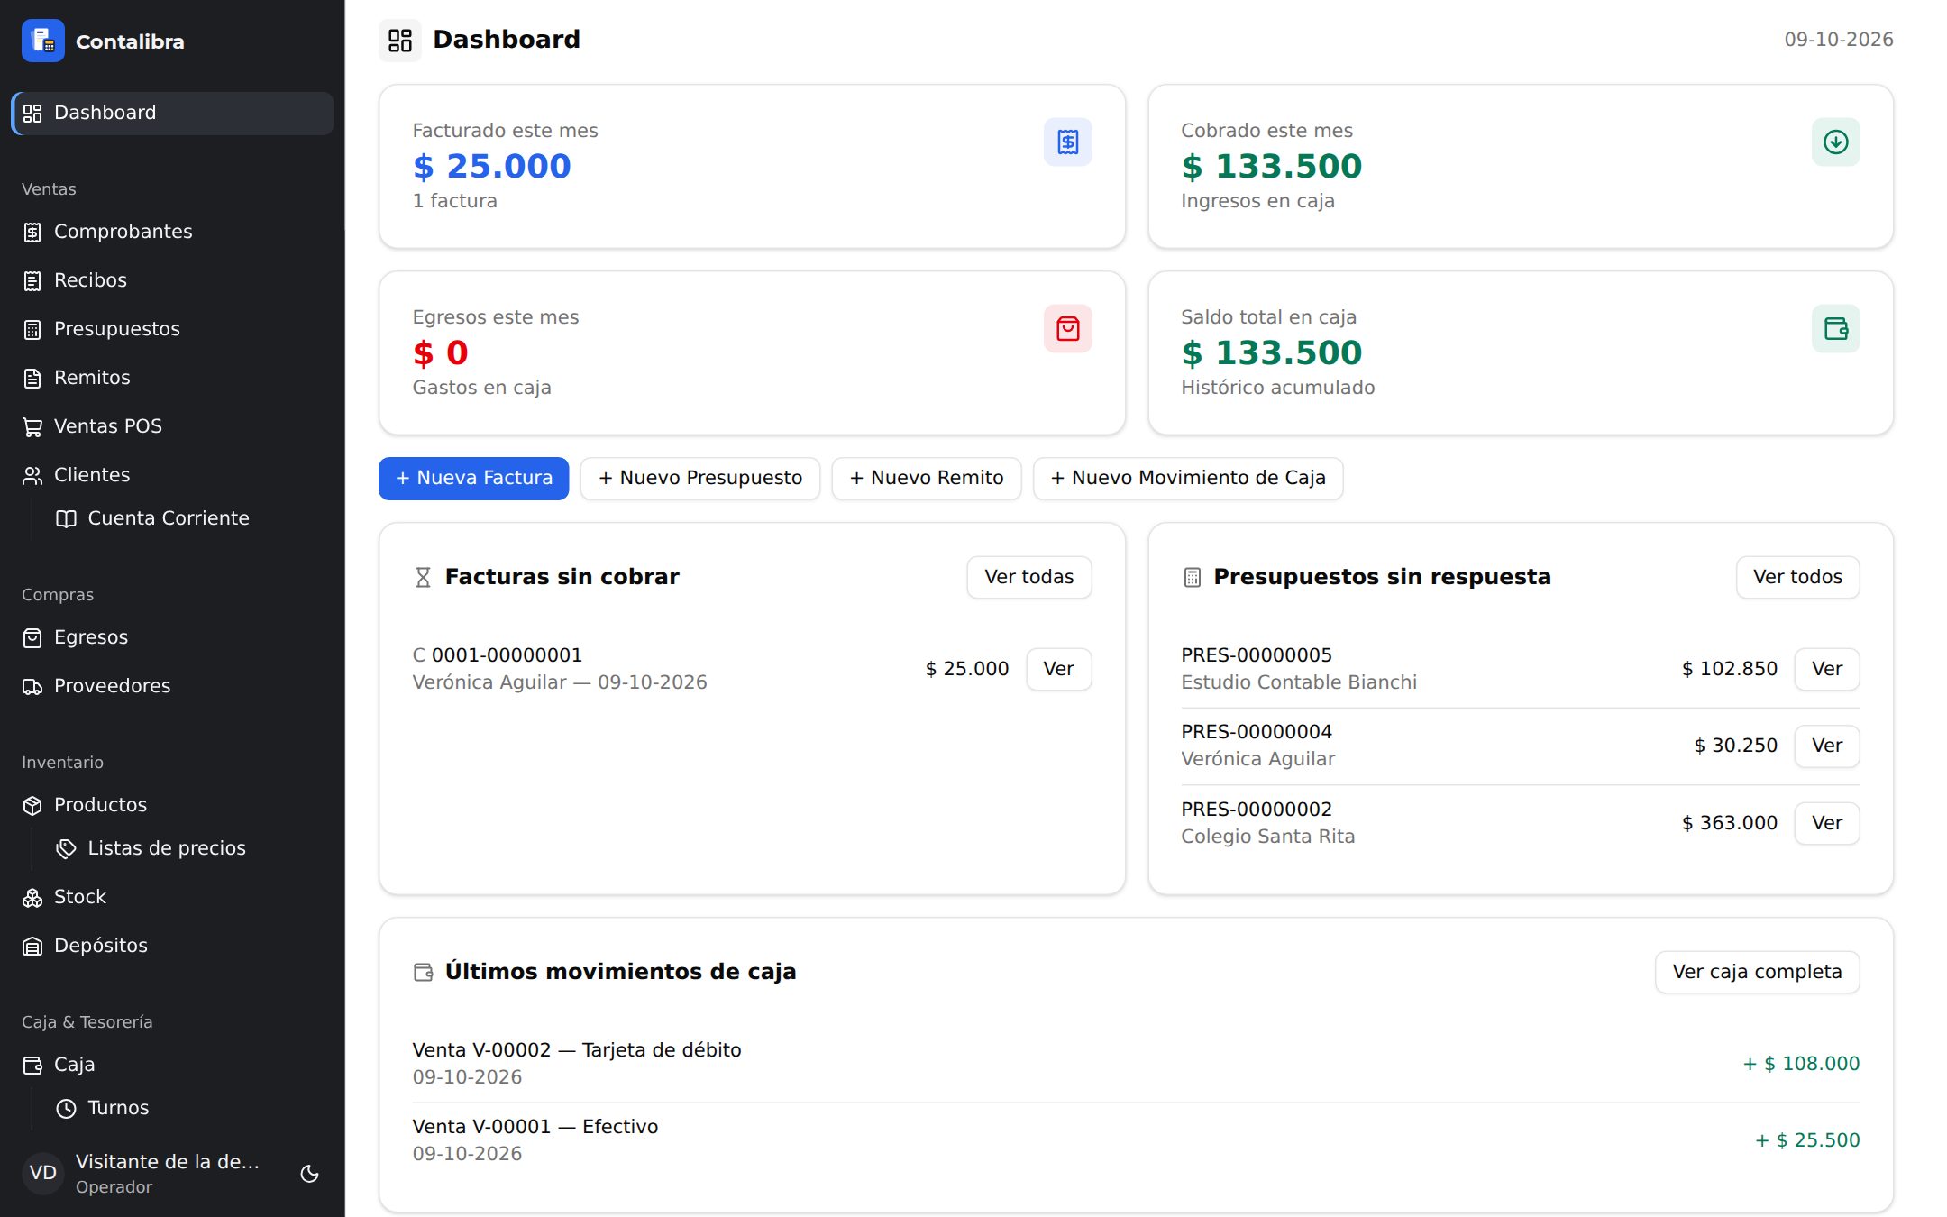Image resolution: width=1947 pixels, height=1217 pixels.
Task: Click the Dashboard header grid icon
Action: tap(399, 41)
